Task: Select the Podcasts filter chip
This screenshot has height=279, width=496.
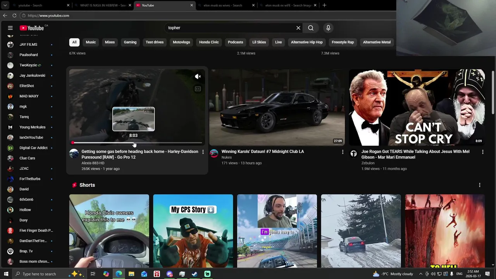Action: (236, 42)
